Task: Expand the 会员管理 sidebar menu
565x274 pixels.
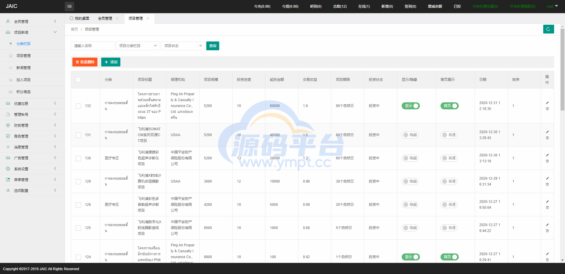Action: [x=32, y=21]
